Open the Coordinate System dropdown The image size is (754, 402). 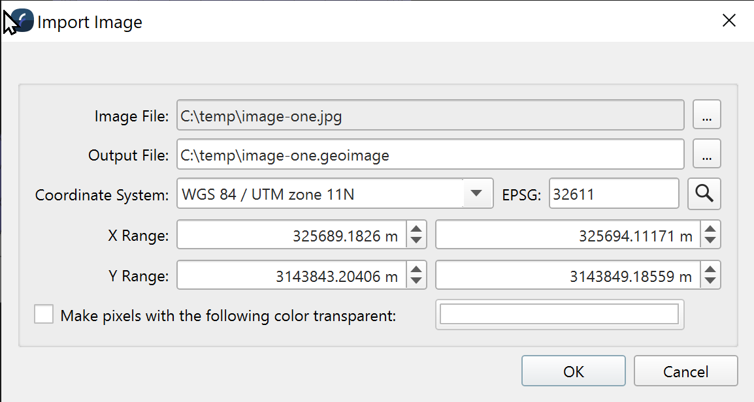tap(478, 194)
